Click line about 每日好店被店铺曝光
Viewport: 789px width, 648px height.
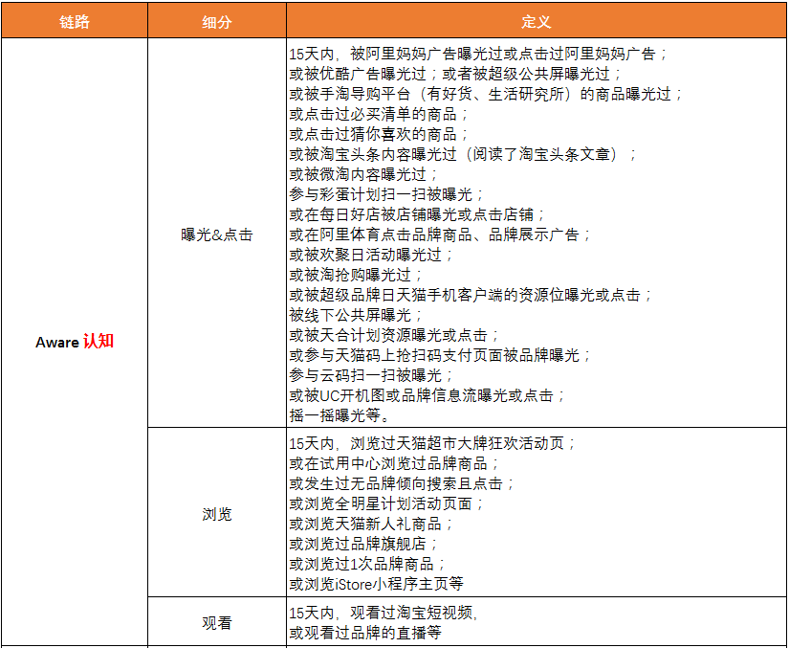click(x=417, y=215)
